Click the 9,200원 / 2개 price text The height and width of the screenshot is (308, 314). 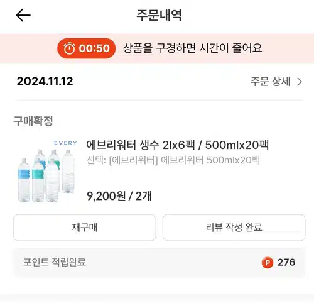[x=119, y=196]
